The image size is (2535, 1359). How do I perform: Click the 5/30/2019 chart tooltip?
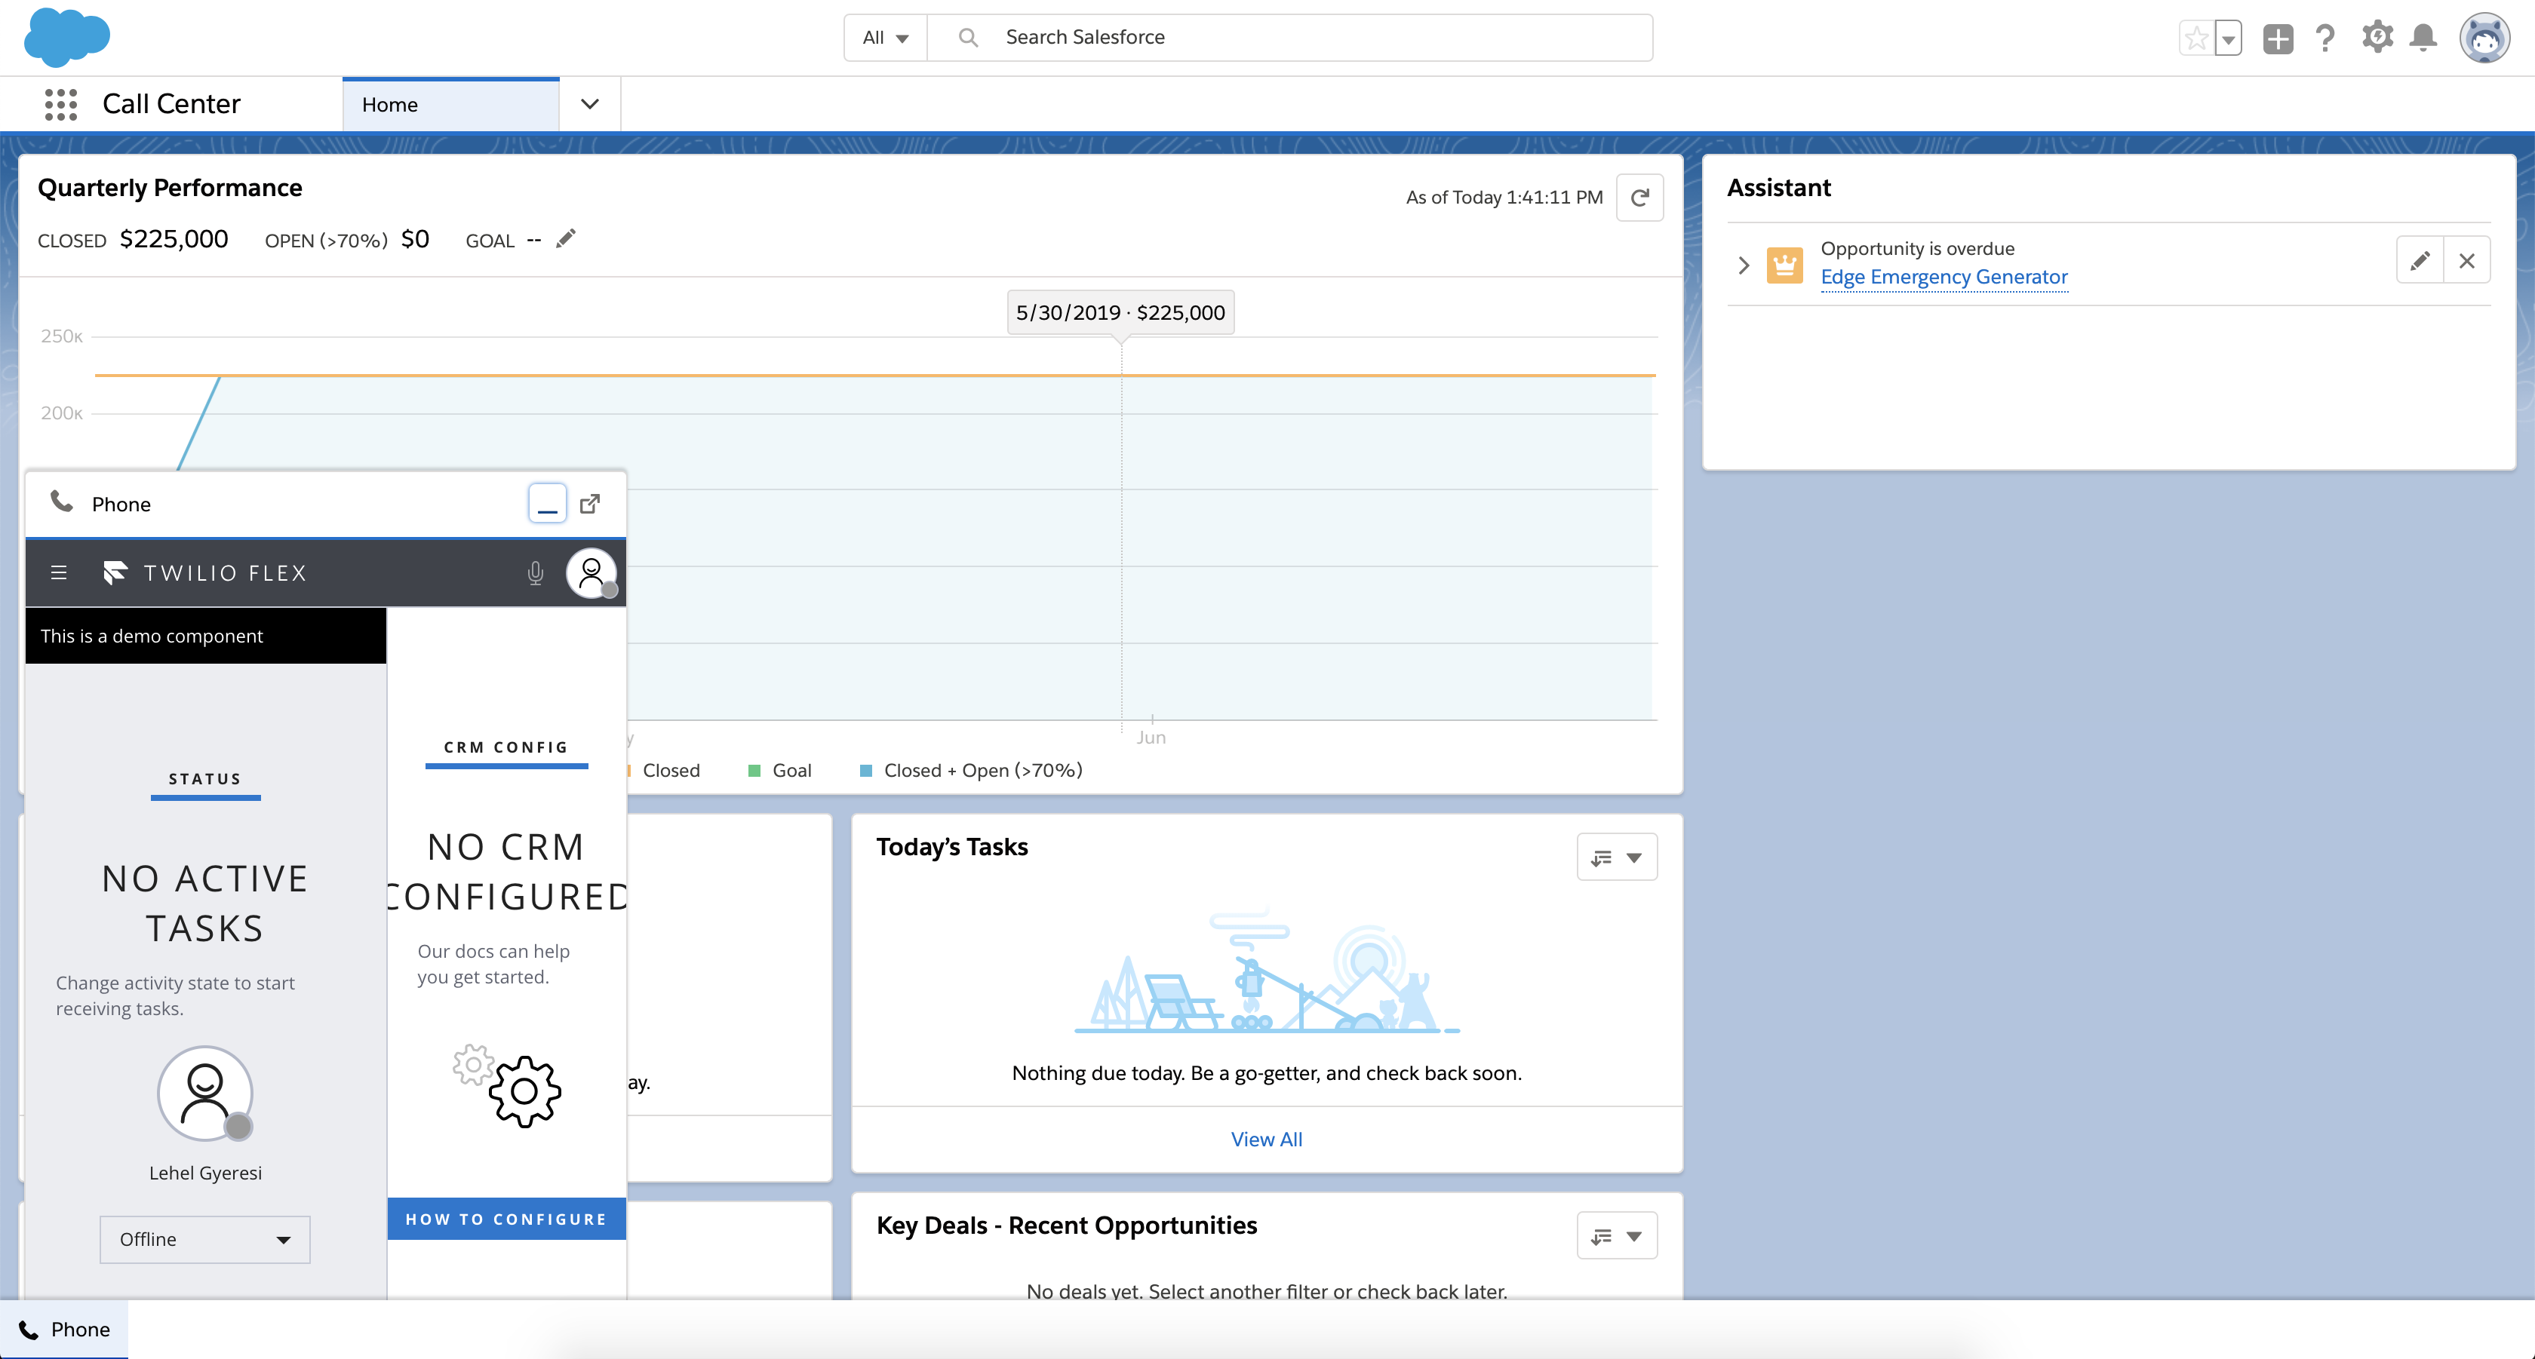pyautogui.click(x=1120, y=313)
